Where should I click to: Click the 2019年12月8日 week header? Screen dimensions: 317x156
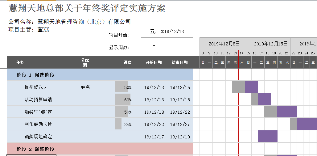point(222,44)
